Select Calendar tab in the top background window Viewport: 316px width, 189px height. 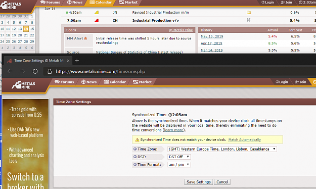[101, 3]
